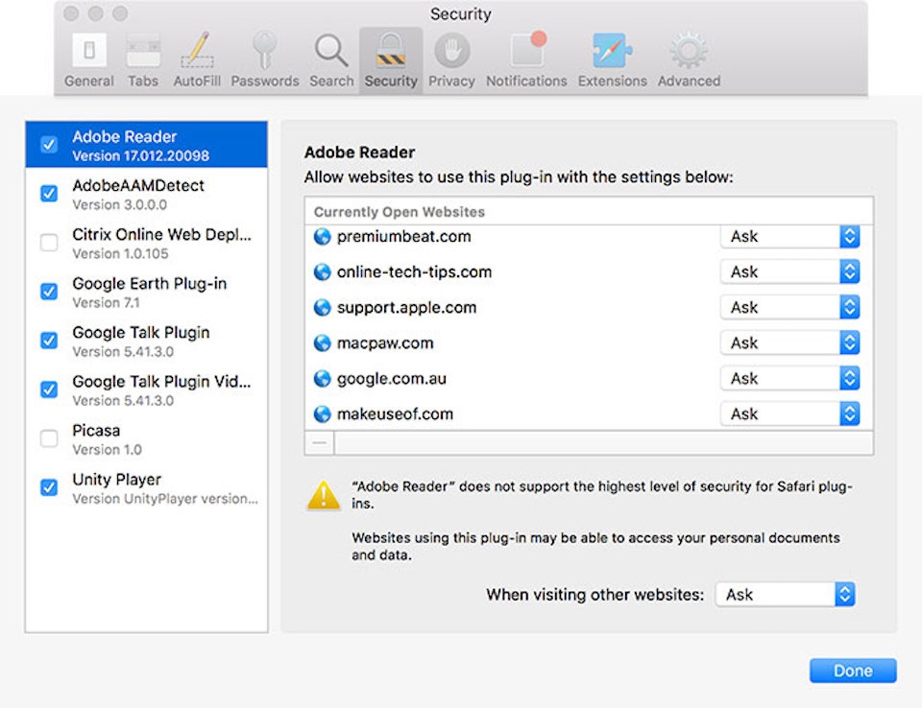This screenshot has height=708, width=922.
Task: Open the 'When visiting other websites' dropdown
Action: [785, 595]
